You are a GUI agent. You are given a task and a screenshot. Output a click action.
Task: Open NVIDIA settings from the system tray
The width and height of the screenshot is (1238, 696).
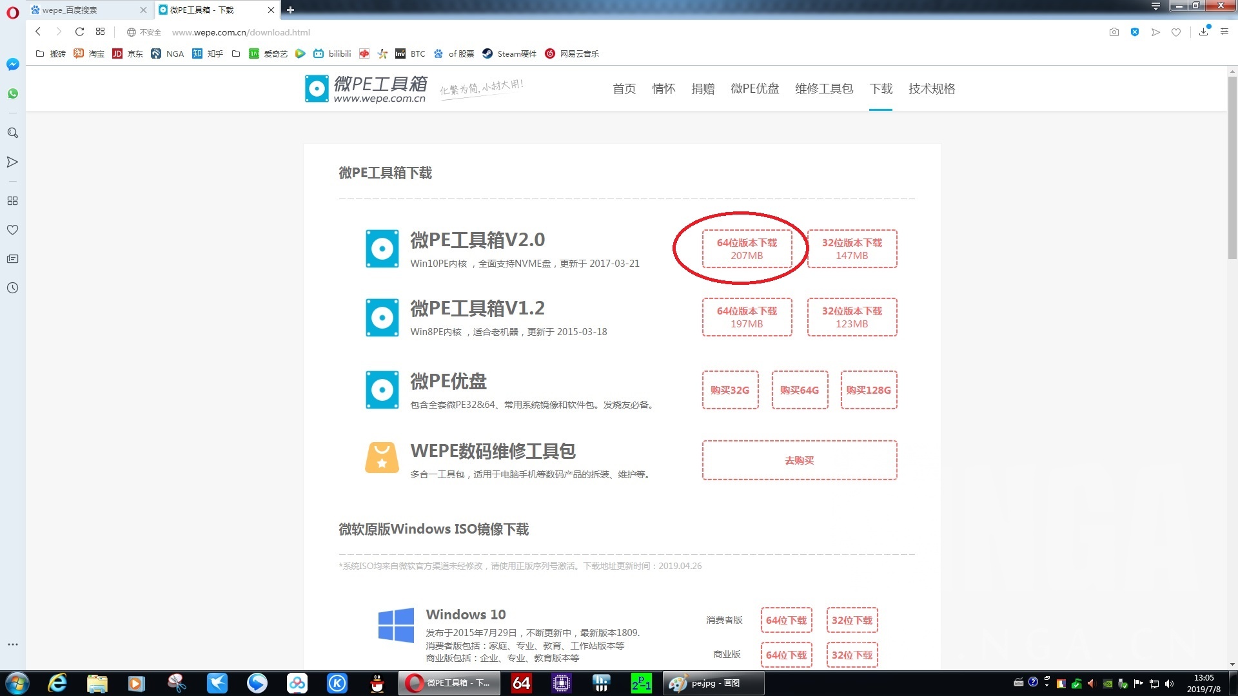tap(1108, 684)
